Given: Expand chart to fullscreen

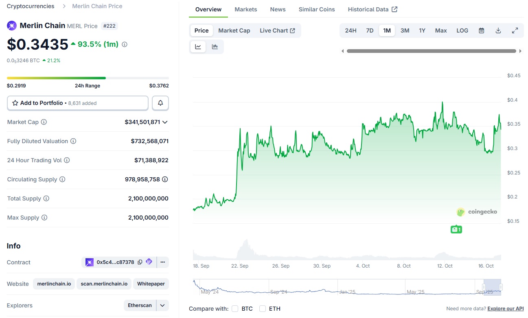Looking at the screenshot, I should 515,30.
